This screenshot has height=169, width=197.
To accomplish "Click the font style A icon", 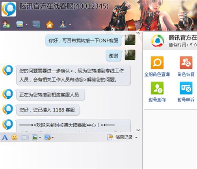I will click(x=5, y=137).
